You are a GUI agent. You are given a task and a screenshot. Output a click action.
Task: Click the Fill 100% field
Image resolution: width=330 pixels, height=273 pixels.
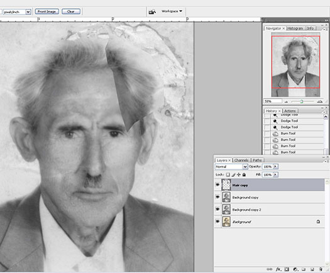pos(268,174)
